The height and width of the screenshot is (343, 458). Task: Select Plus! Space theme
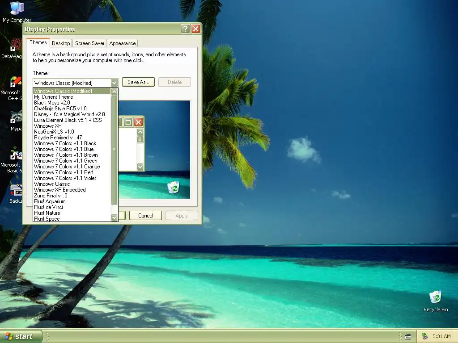pos(72,219)
